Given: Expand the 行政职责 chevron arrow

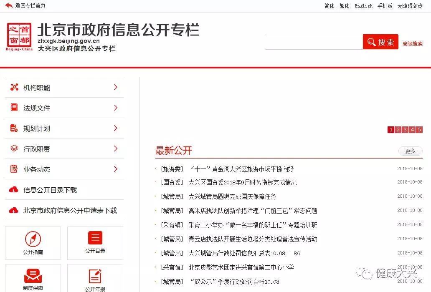Looking at the screenshot, I should [x=116, y=149].
